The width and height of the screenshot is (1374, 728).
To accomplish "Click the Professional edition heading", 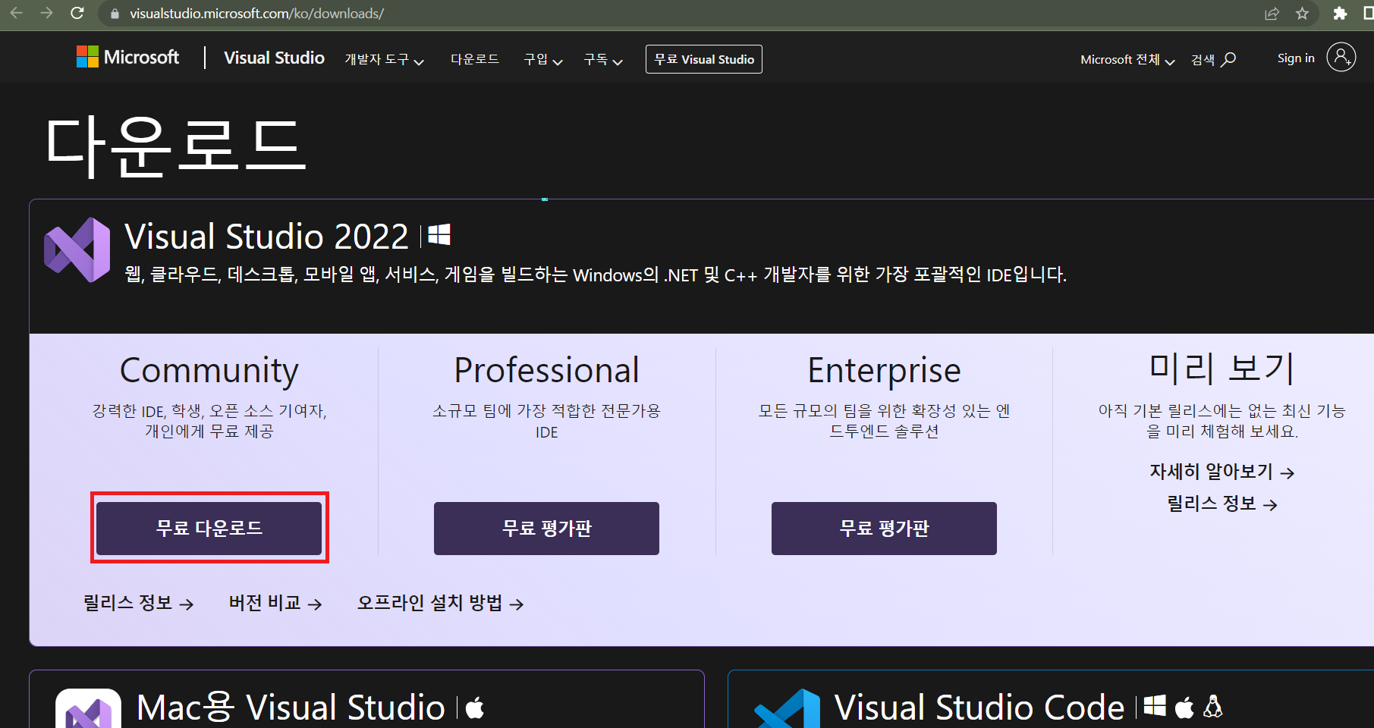I will point(546,370).
